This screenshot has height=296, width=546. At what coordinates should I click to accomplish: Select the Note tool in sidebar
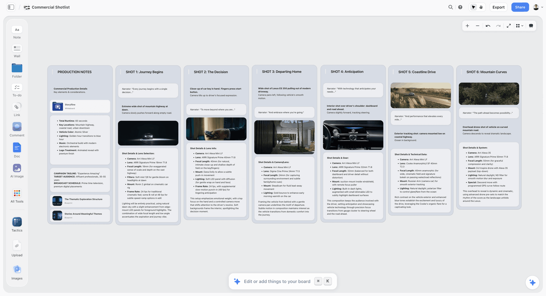(17, 33)
